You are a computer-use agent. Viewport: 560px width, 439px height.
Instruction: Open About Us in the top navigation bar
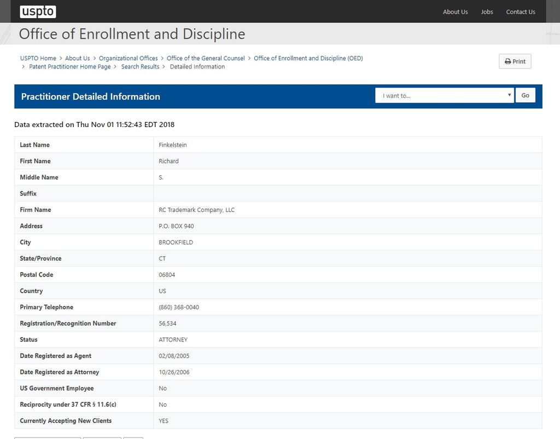point(455,12)
